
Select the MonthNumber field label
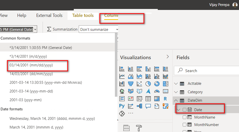tap(207, 125)
